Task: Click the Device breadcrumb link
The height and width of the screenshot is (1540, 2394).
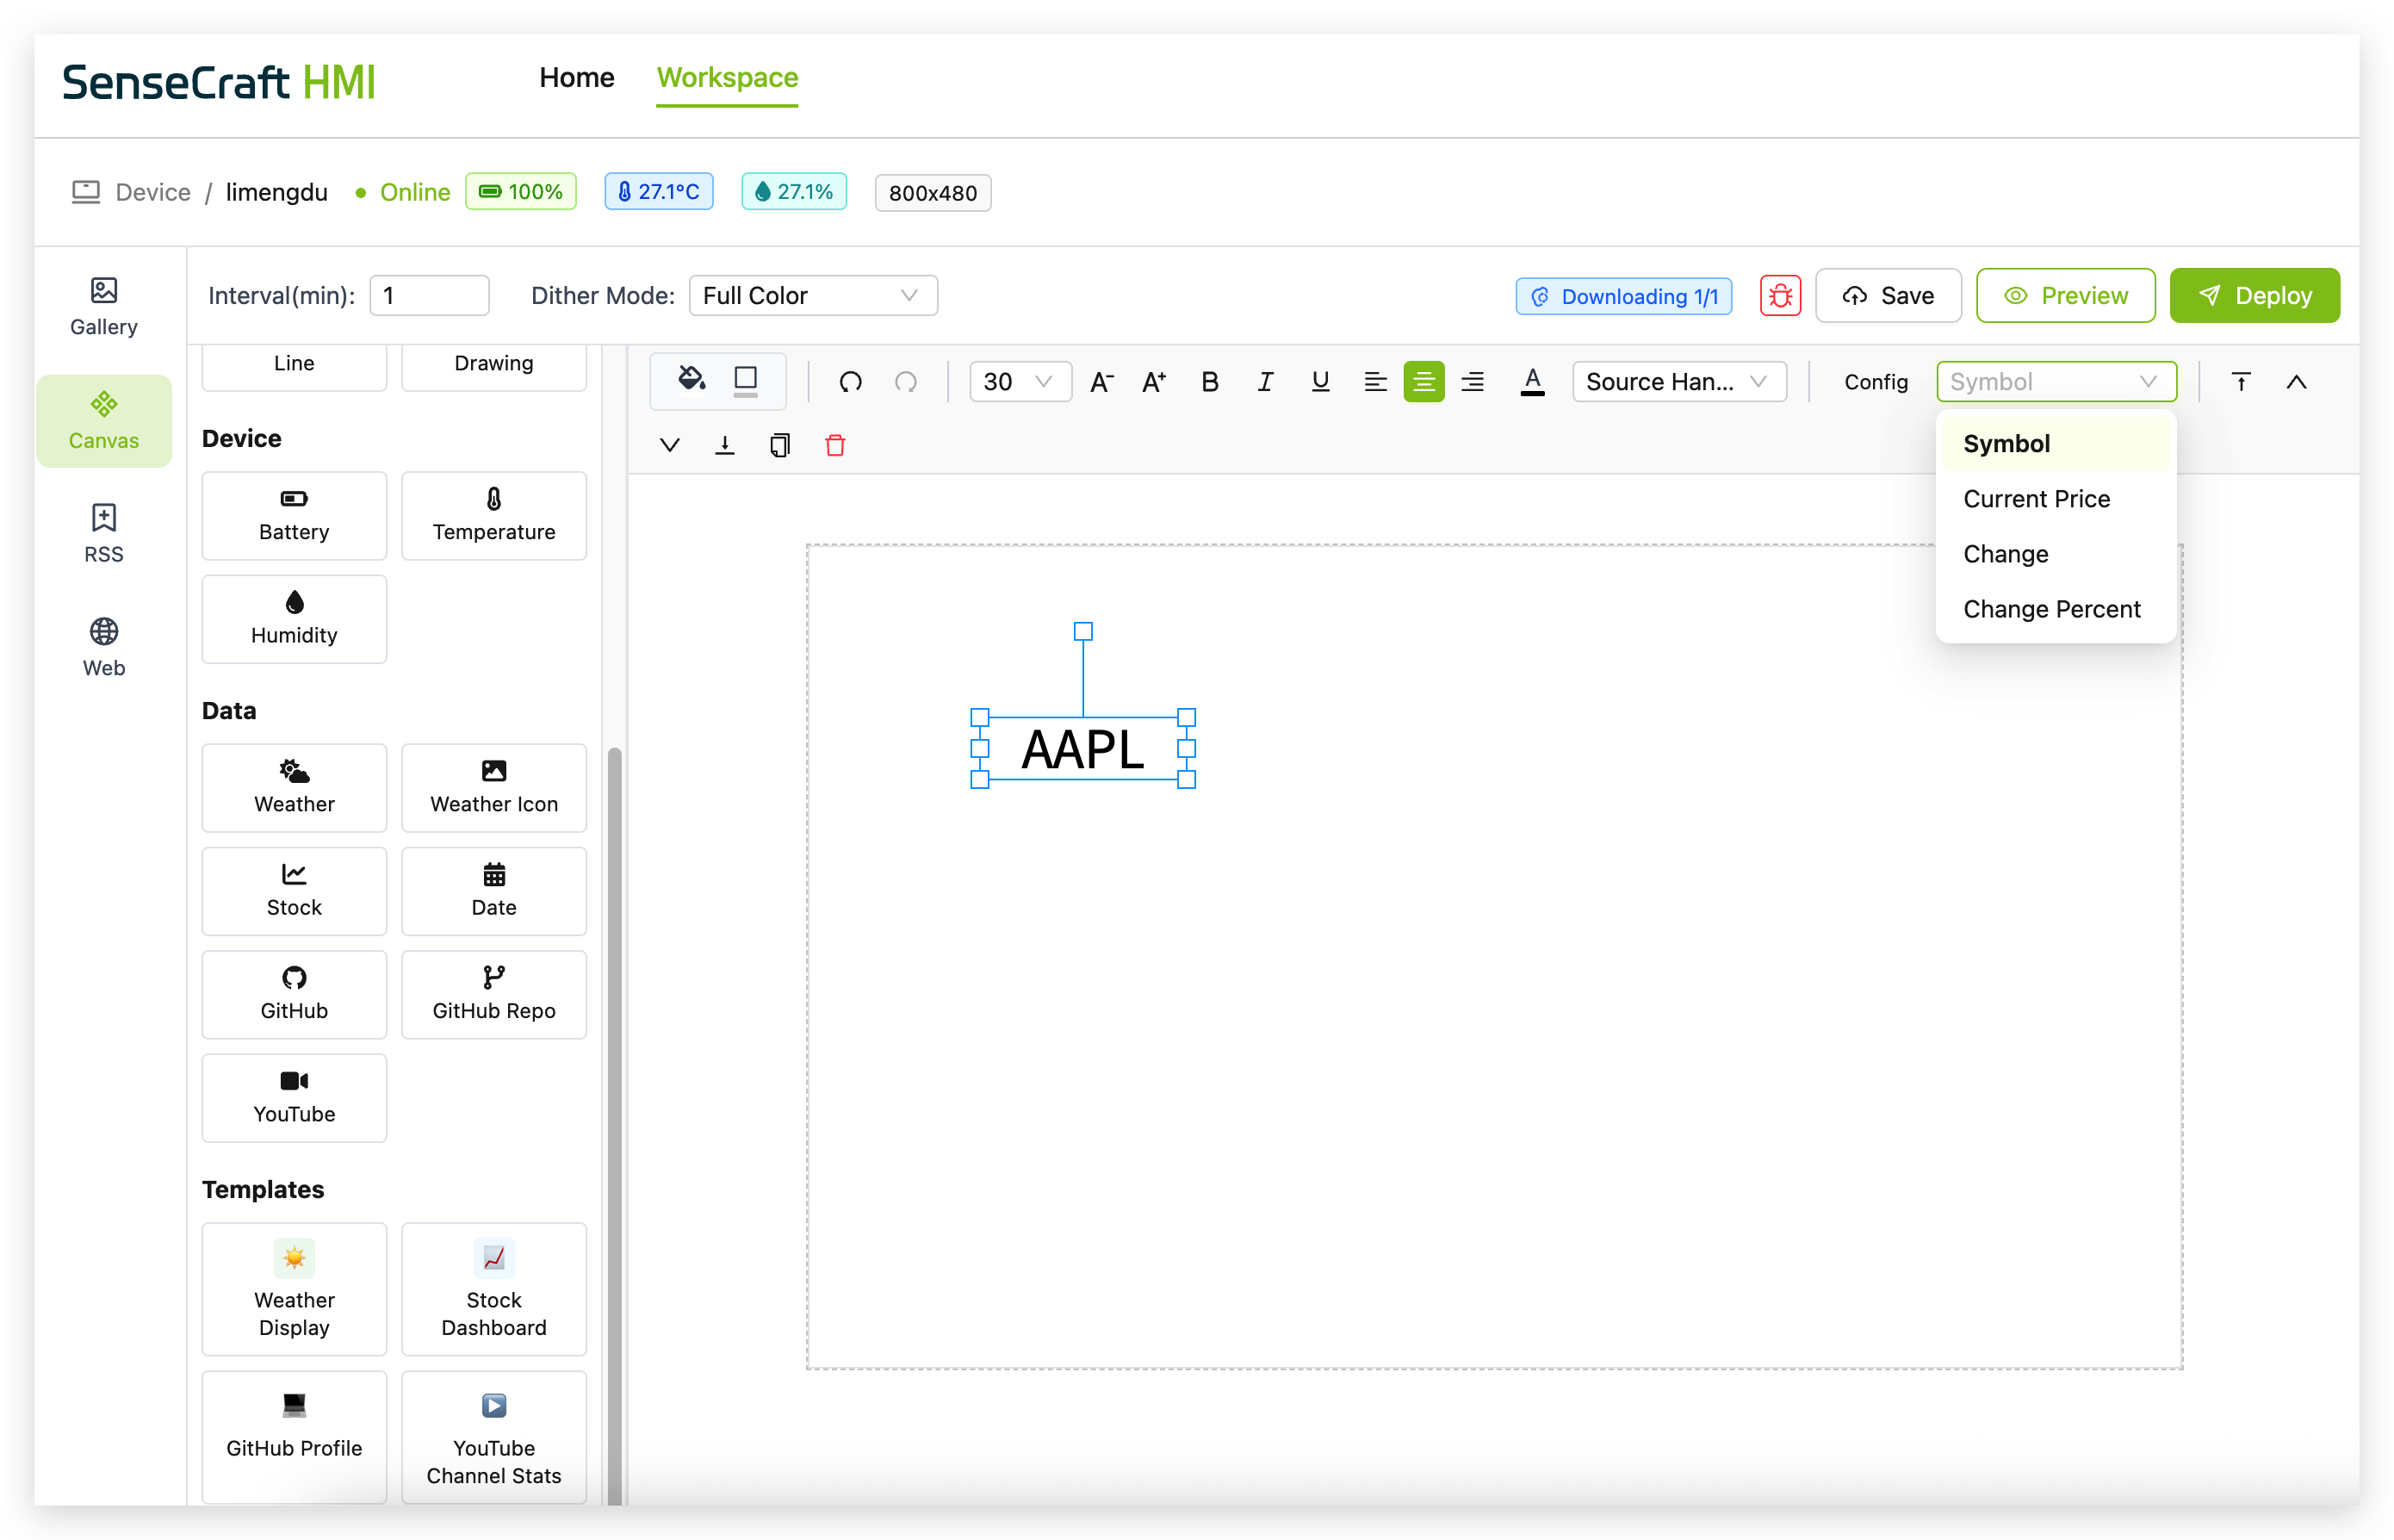Action: coord(153,192)
